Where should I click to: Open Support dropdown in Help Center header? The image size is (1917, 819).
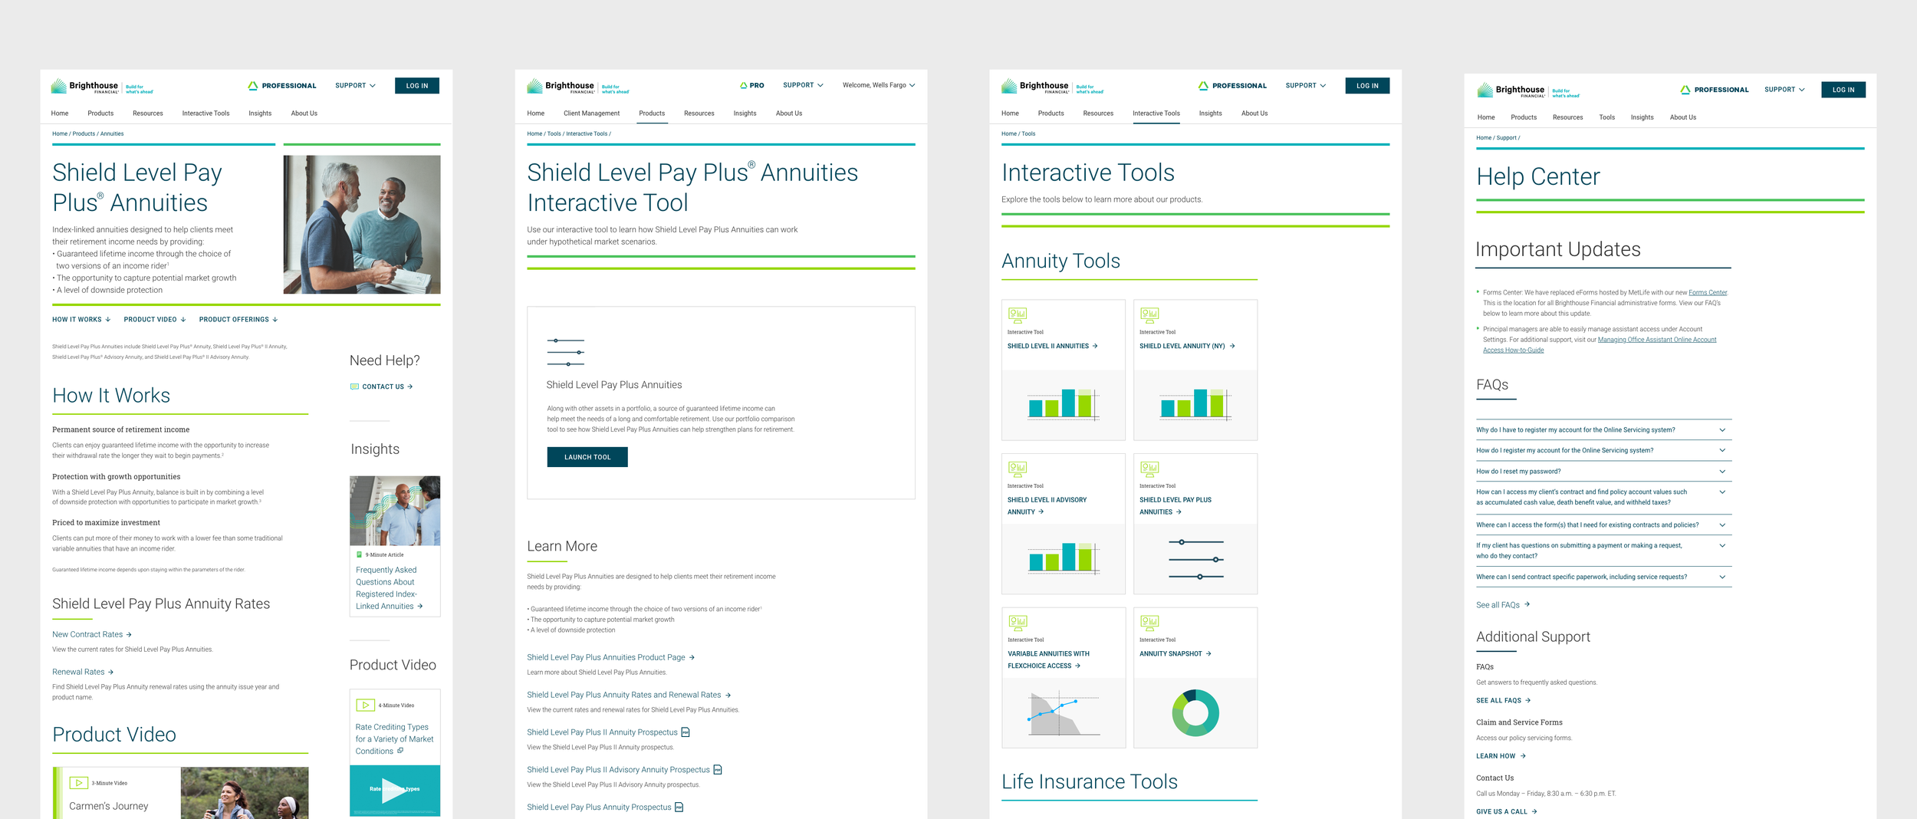coord(1784,90)
